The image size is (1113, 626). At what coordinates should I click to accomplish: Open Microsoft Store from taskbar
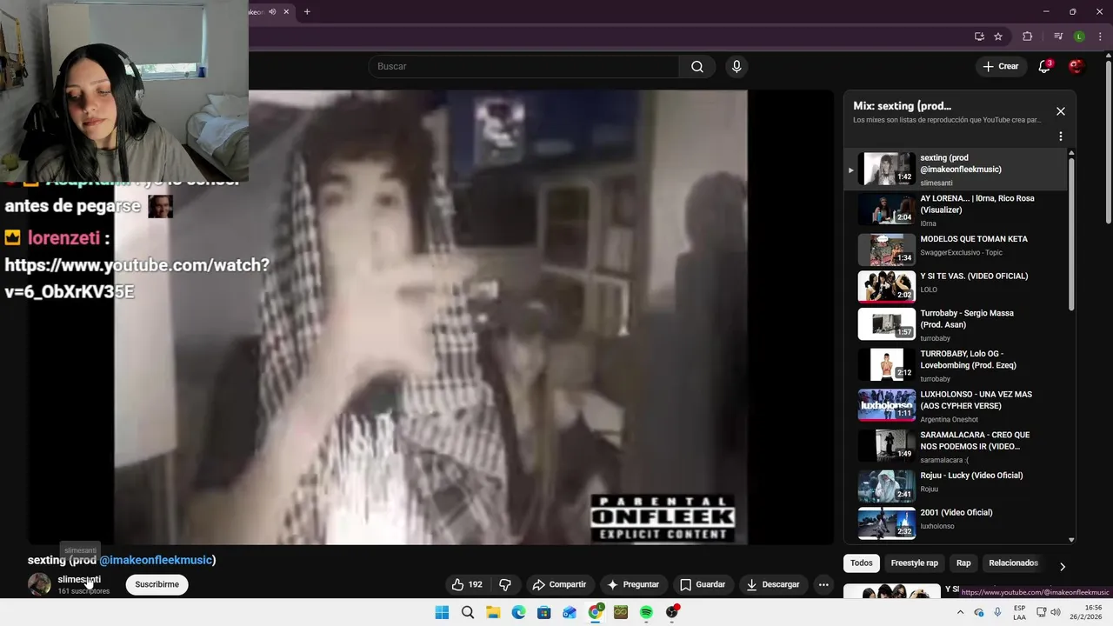tap(544, 612)
